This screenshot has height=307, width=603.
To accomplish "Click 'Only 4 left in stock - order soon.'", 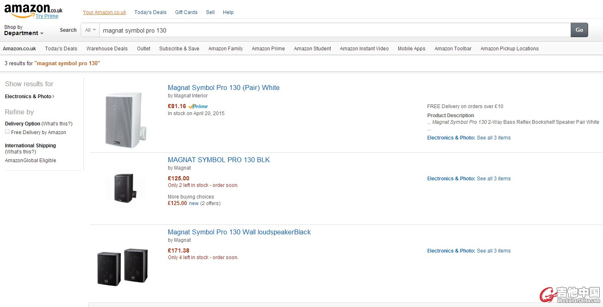I will 203,257.
